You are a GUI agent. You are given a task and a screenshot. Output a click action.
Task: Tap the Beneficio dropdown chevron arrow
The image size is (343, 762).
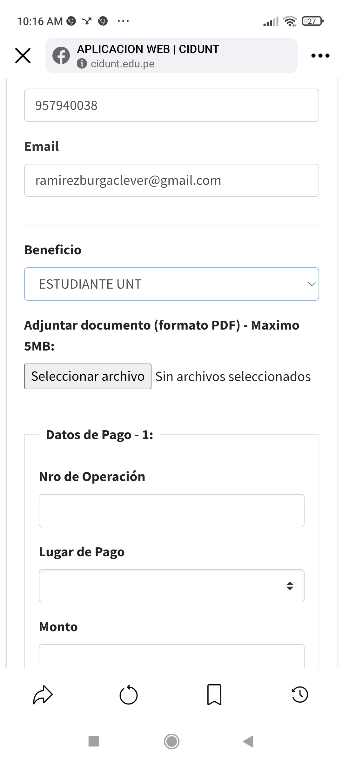click(x=312, y=284)
